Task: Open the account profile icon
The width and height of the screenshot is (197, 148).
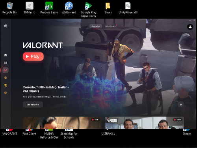Action: tap(190, 27)
